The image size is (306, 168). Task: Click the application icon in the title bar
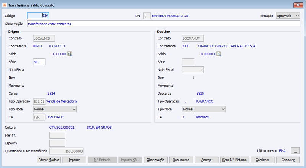[x=5, y=5]
